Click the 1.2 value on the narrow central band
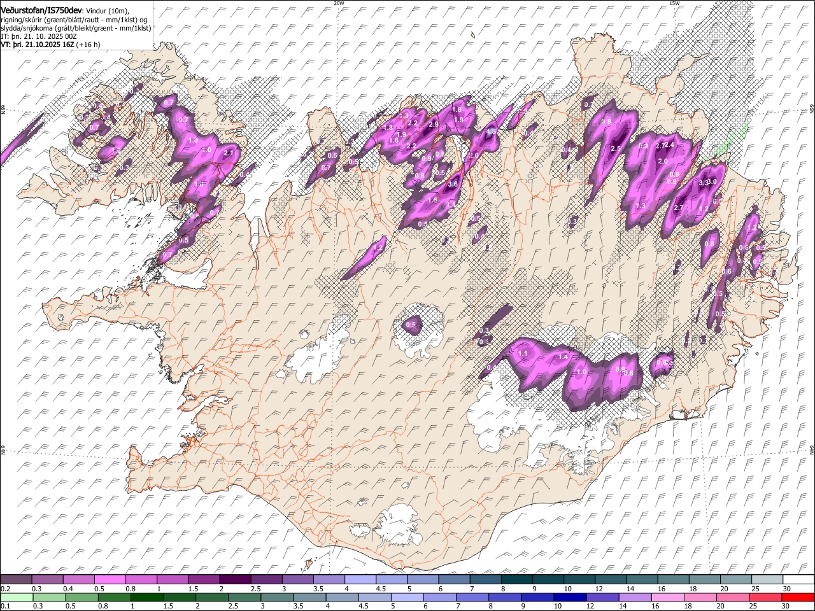The height and width of the screenshot is (611, 815). tap(378, 248)
